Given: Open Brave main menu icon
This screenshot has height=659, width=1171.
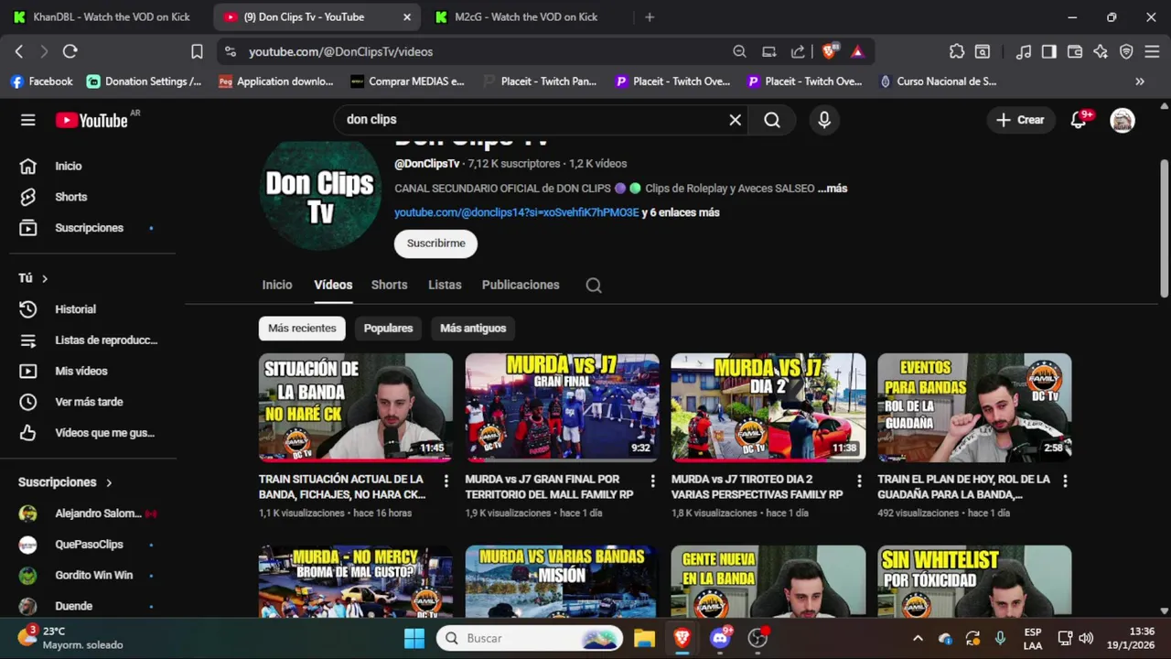Looking at the screenshot, I should (x=1152, y=52).
